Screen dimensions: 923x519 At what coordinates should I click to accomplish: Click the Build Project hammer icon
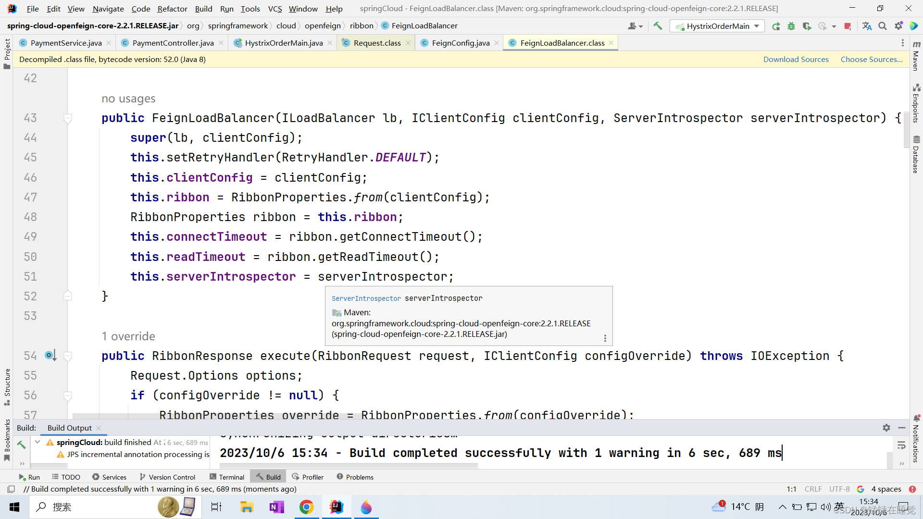658,26
